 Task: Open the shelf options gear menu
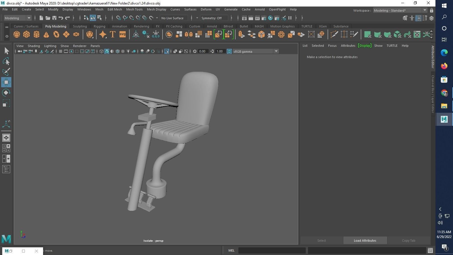click(x=7, y=36)
